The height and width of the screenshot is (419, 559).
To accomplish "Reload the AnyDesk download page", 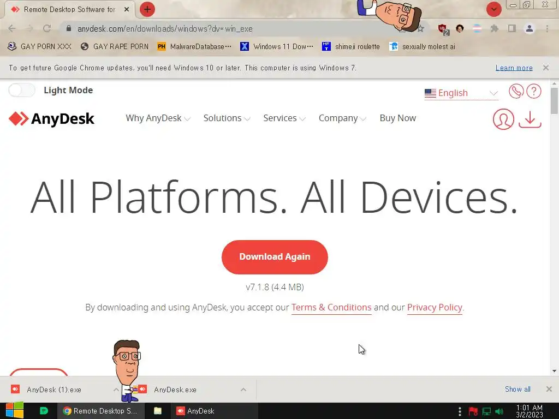I will pyautogui.click(x=47, y=28).
